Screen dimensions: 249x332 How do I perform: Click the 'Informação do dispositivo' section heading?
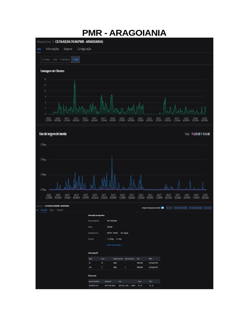(x=96, y=215)
